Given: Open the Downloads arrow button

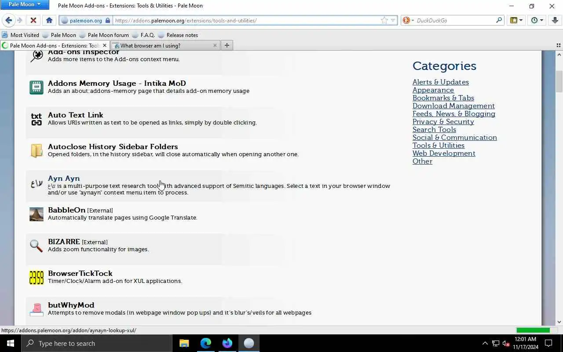Looking at the screenshot, I should [555, 20].
